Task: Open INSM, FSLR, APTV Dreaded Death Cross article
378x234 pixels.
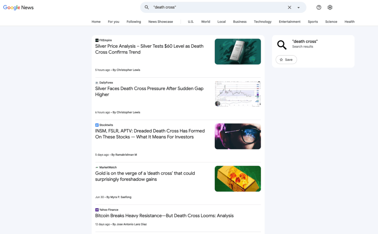Action: (x=150, y=134)
